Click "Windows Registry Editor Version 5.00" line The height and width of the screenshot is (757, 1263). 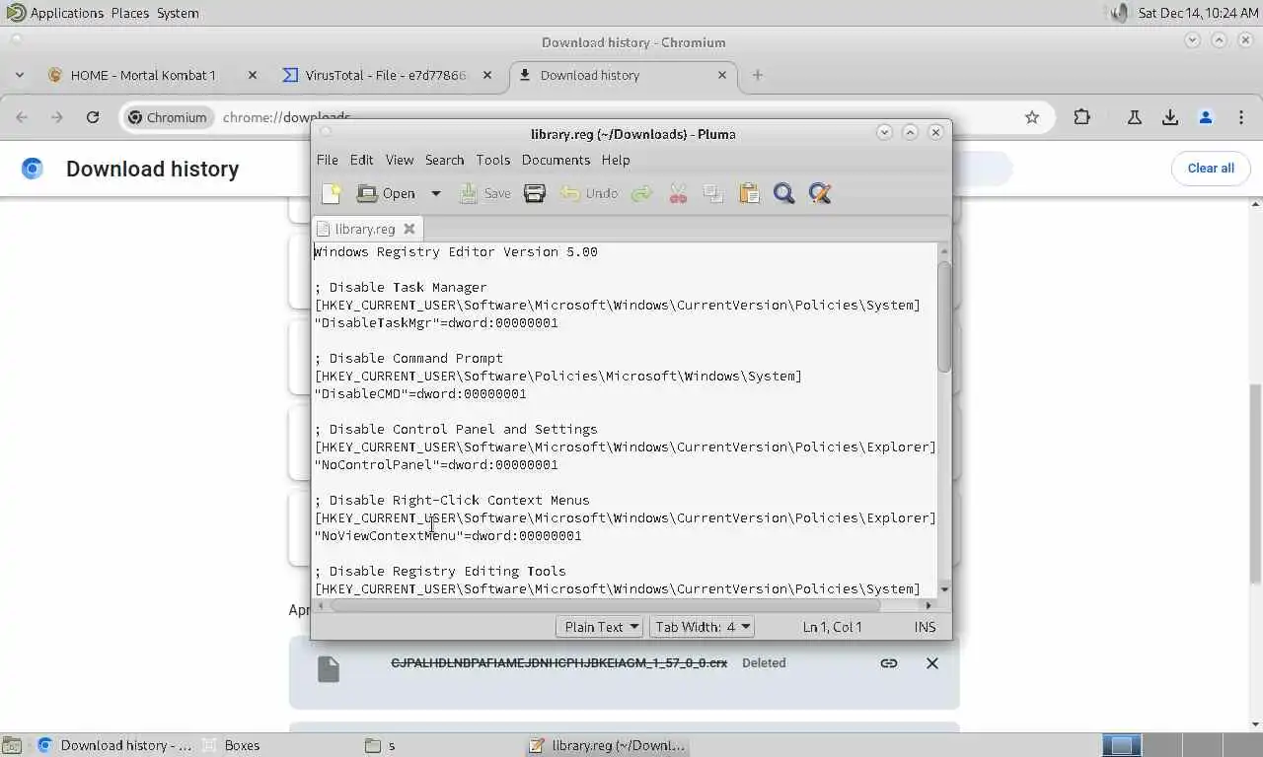(456, 251)
